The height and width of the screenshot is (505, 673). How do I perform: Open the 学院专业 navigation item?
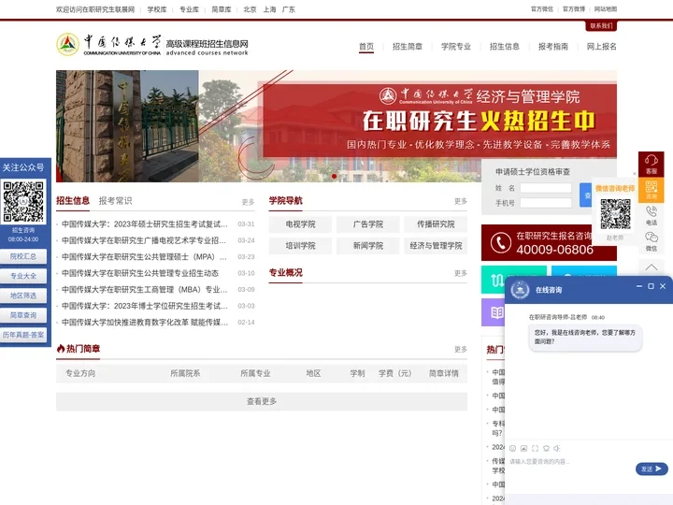click(x=456, y=47)
